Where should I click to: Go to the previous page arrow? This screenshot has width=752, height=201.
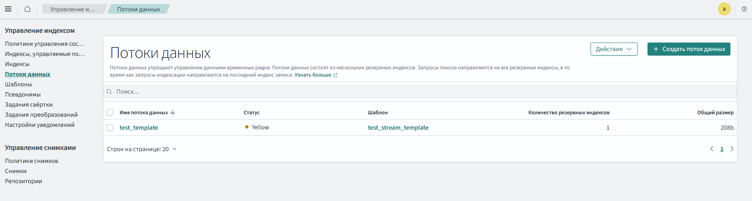coord(712,149)
